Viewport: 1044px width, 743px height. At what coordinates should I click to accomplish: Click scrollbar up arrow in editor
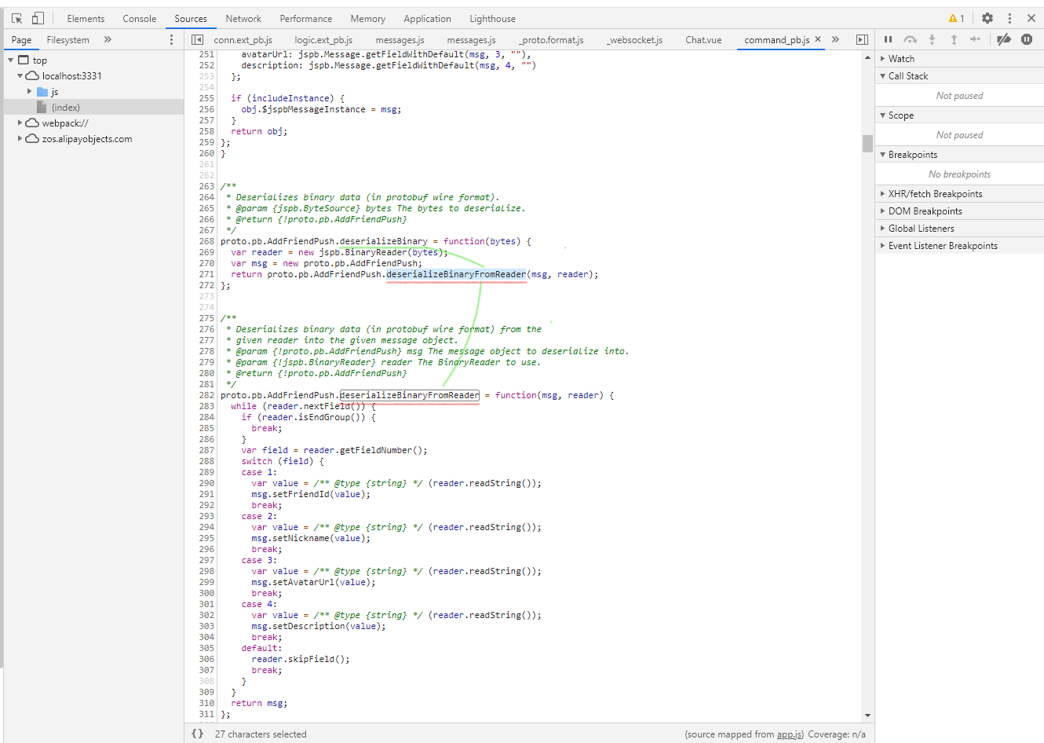pos(867,57)
